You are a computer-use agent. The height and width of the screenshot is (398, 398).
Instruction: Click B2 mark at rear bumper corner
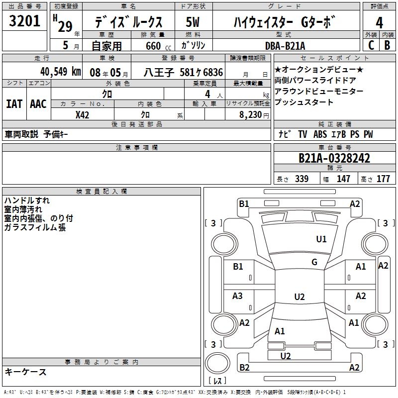point(244,367)
